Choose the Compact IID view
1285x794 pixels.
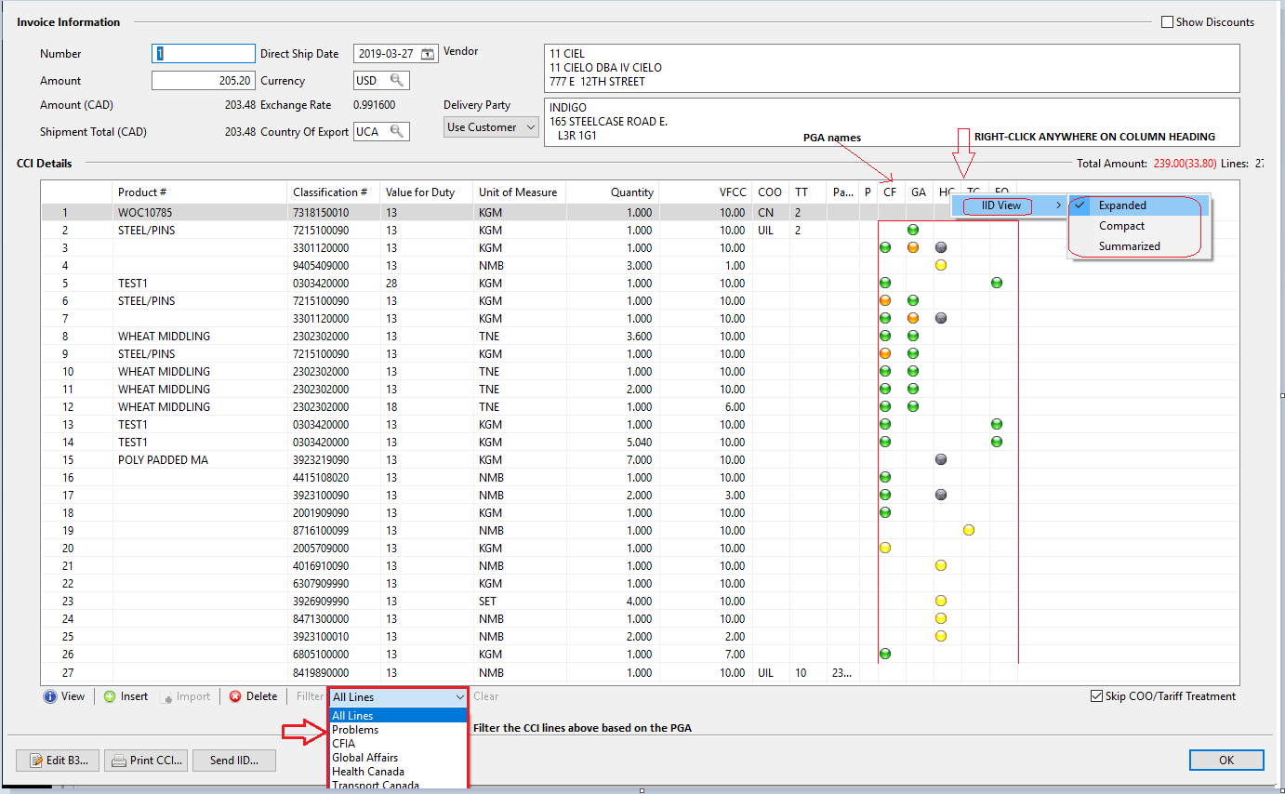(x=1140, y=226)
